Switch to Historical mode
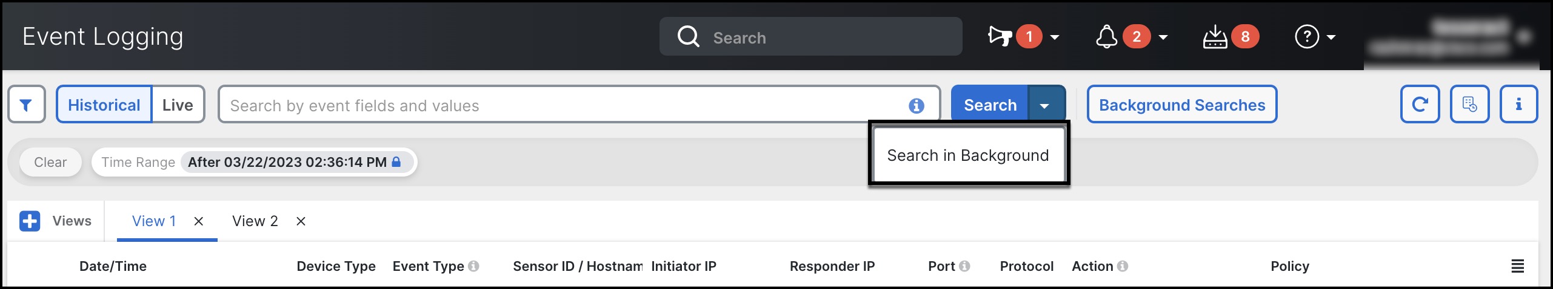Image resolution: width=1553 pixels, height=289 pixels. coord(104,105)
